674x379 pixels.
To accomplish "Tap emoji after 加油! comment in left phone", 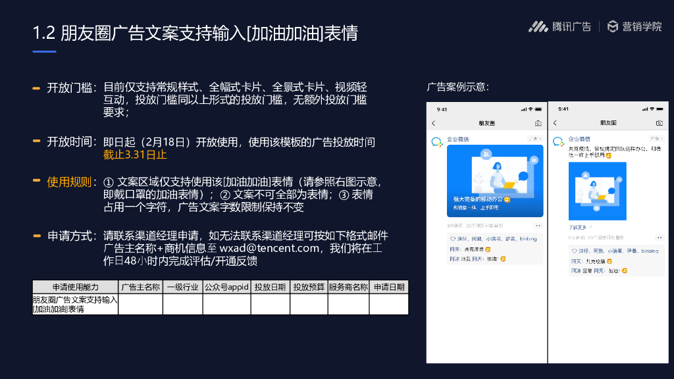I will 503,259.
